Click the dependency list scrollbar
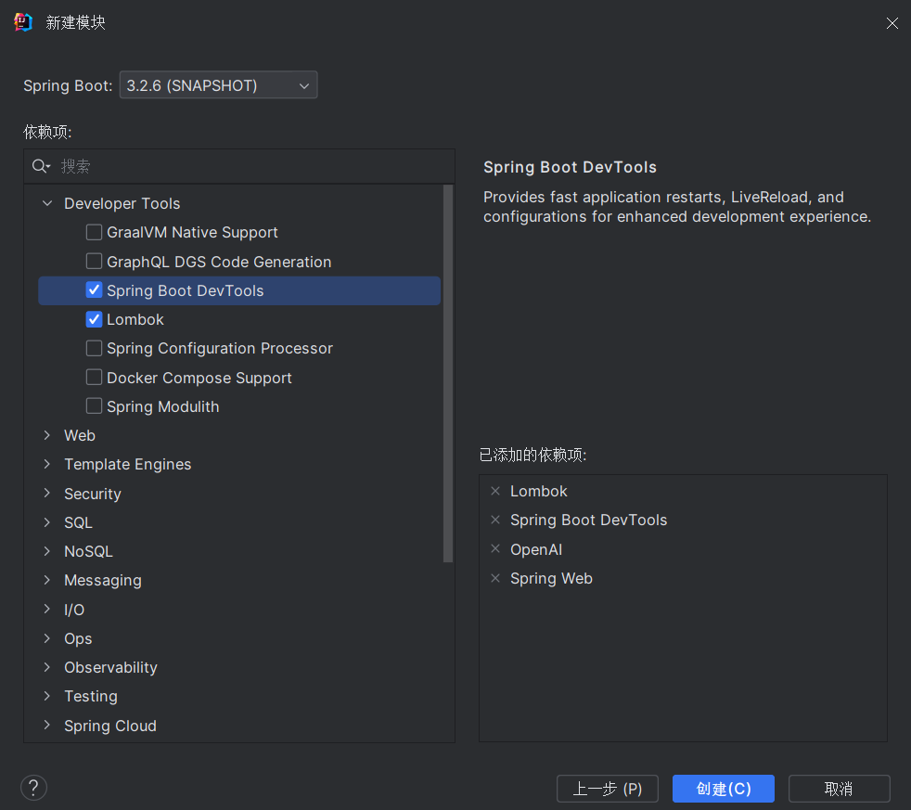This screenshot has height=810, width=911. click(448, 373)
